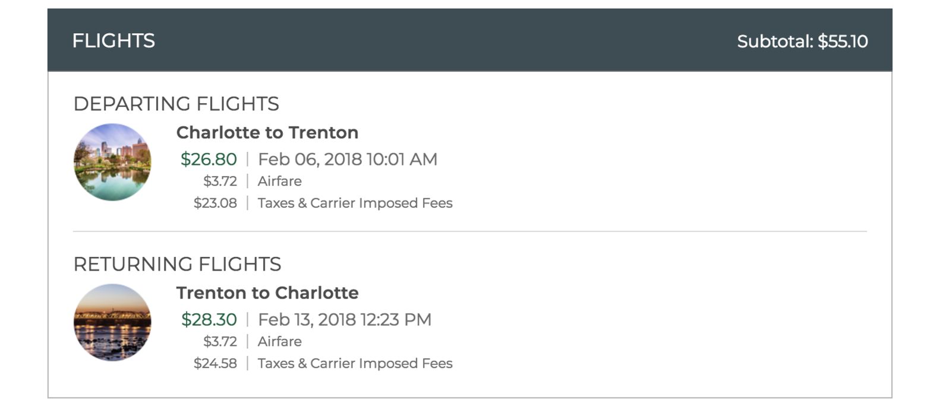Click the Feb 13, 2018 return date
The height and width of the screenshot is (413, 940).
point(344,319)
